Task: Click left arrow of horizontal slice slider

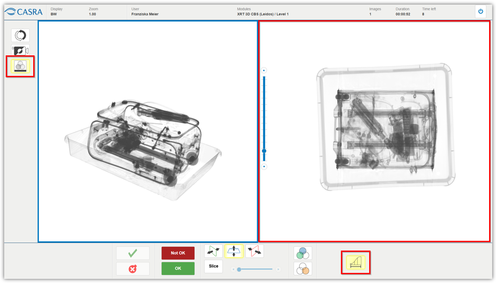Action: pyautogui.click(x=233, y=269)
